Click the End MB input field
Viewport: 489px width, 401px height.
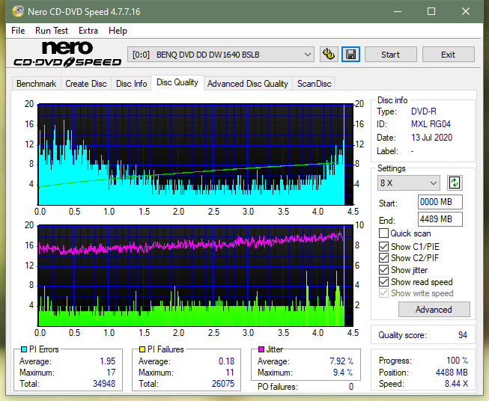tap(440, 219)
